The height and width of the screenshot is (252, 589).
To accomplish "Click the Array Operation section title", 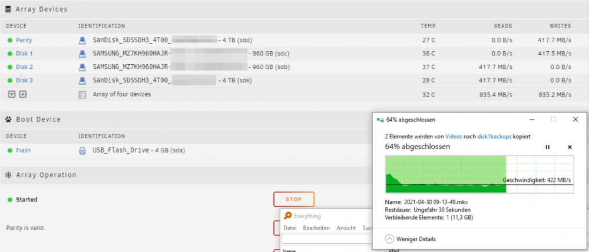I will click(x=46, y=175).
